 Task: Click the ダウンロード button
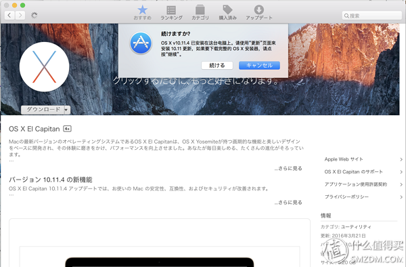[x=43, y=110]
